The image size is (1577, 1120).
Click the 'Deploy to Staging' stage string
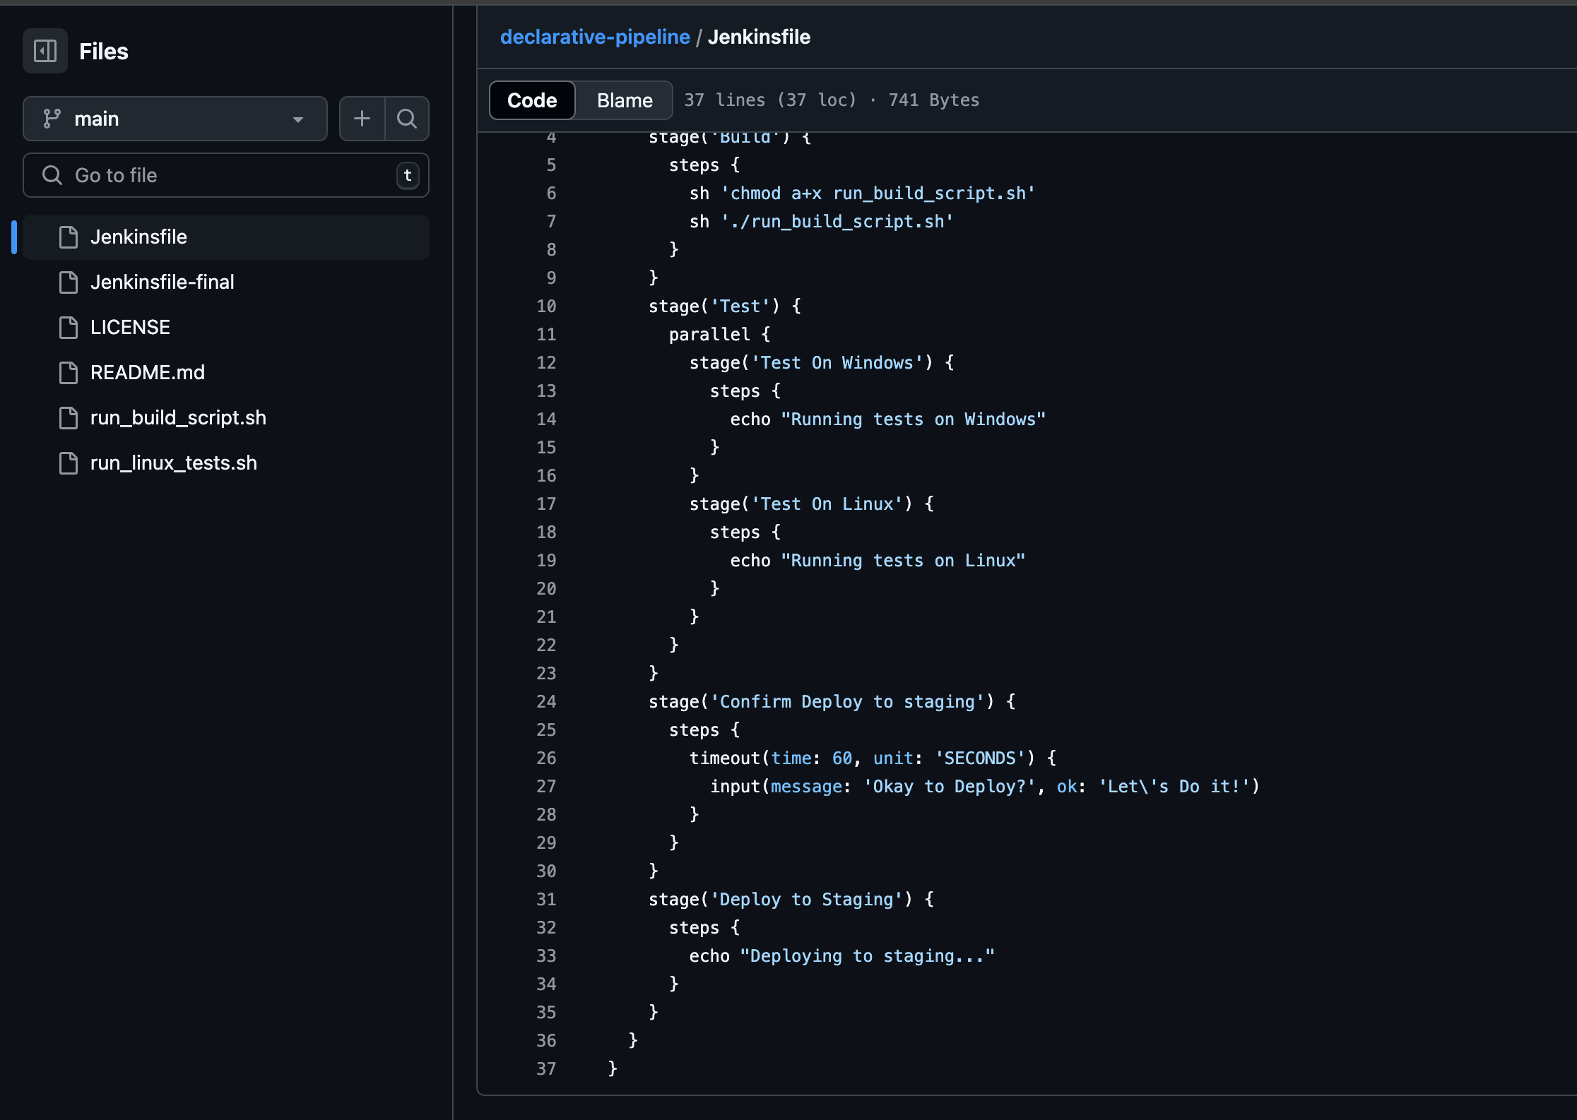[x=807, y=900]
